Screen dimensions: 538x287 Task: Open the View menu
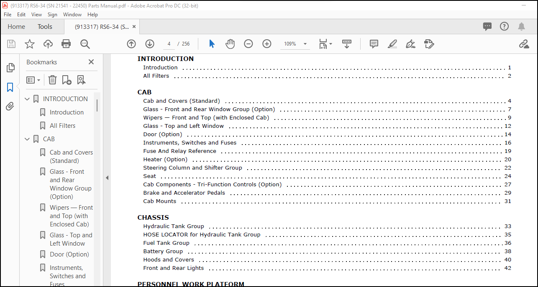tap(37, 15)
